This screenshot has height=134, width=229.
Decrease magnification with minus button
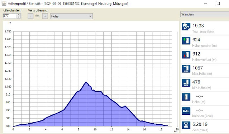point(30,16)
